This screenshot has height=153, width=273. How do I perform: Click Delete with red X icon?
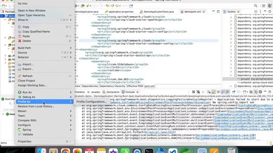[x=26, y=41]
